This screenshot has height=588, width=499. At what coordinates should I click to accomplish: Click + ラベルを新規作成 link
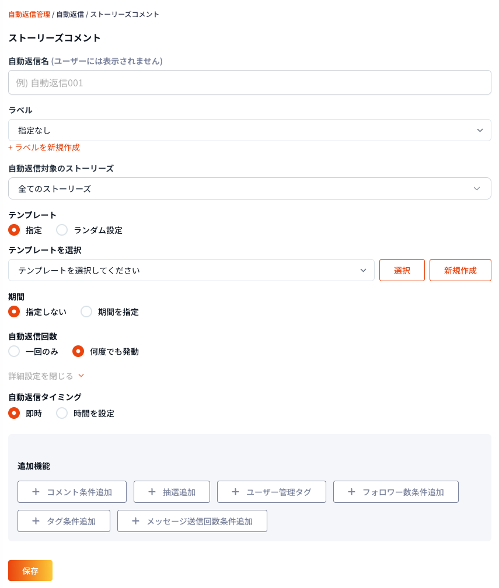click(x=44, y=148)
